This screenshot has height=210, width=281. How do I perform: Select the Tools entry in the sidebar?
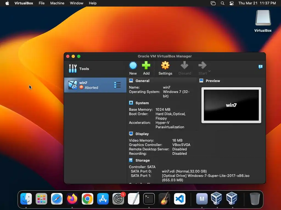pos(95,69)
